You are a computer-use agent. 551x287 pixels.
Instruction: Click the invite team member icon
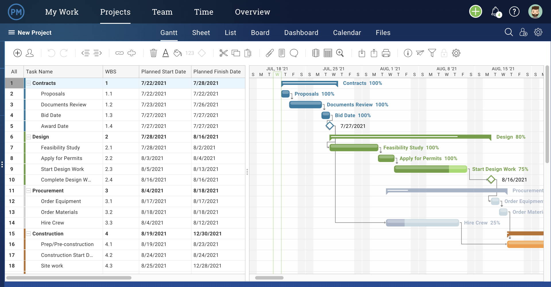[523, 32]
